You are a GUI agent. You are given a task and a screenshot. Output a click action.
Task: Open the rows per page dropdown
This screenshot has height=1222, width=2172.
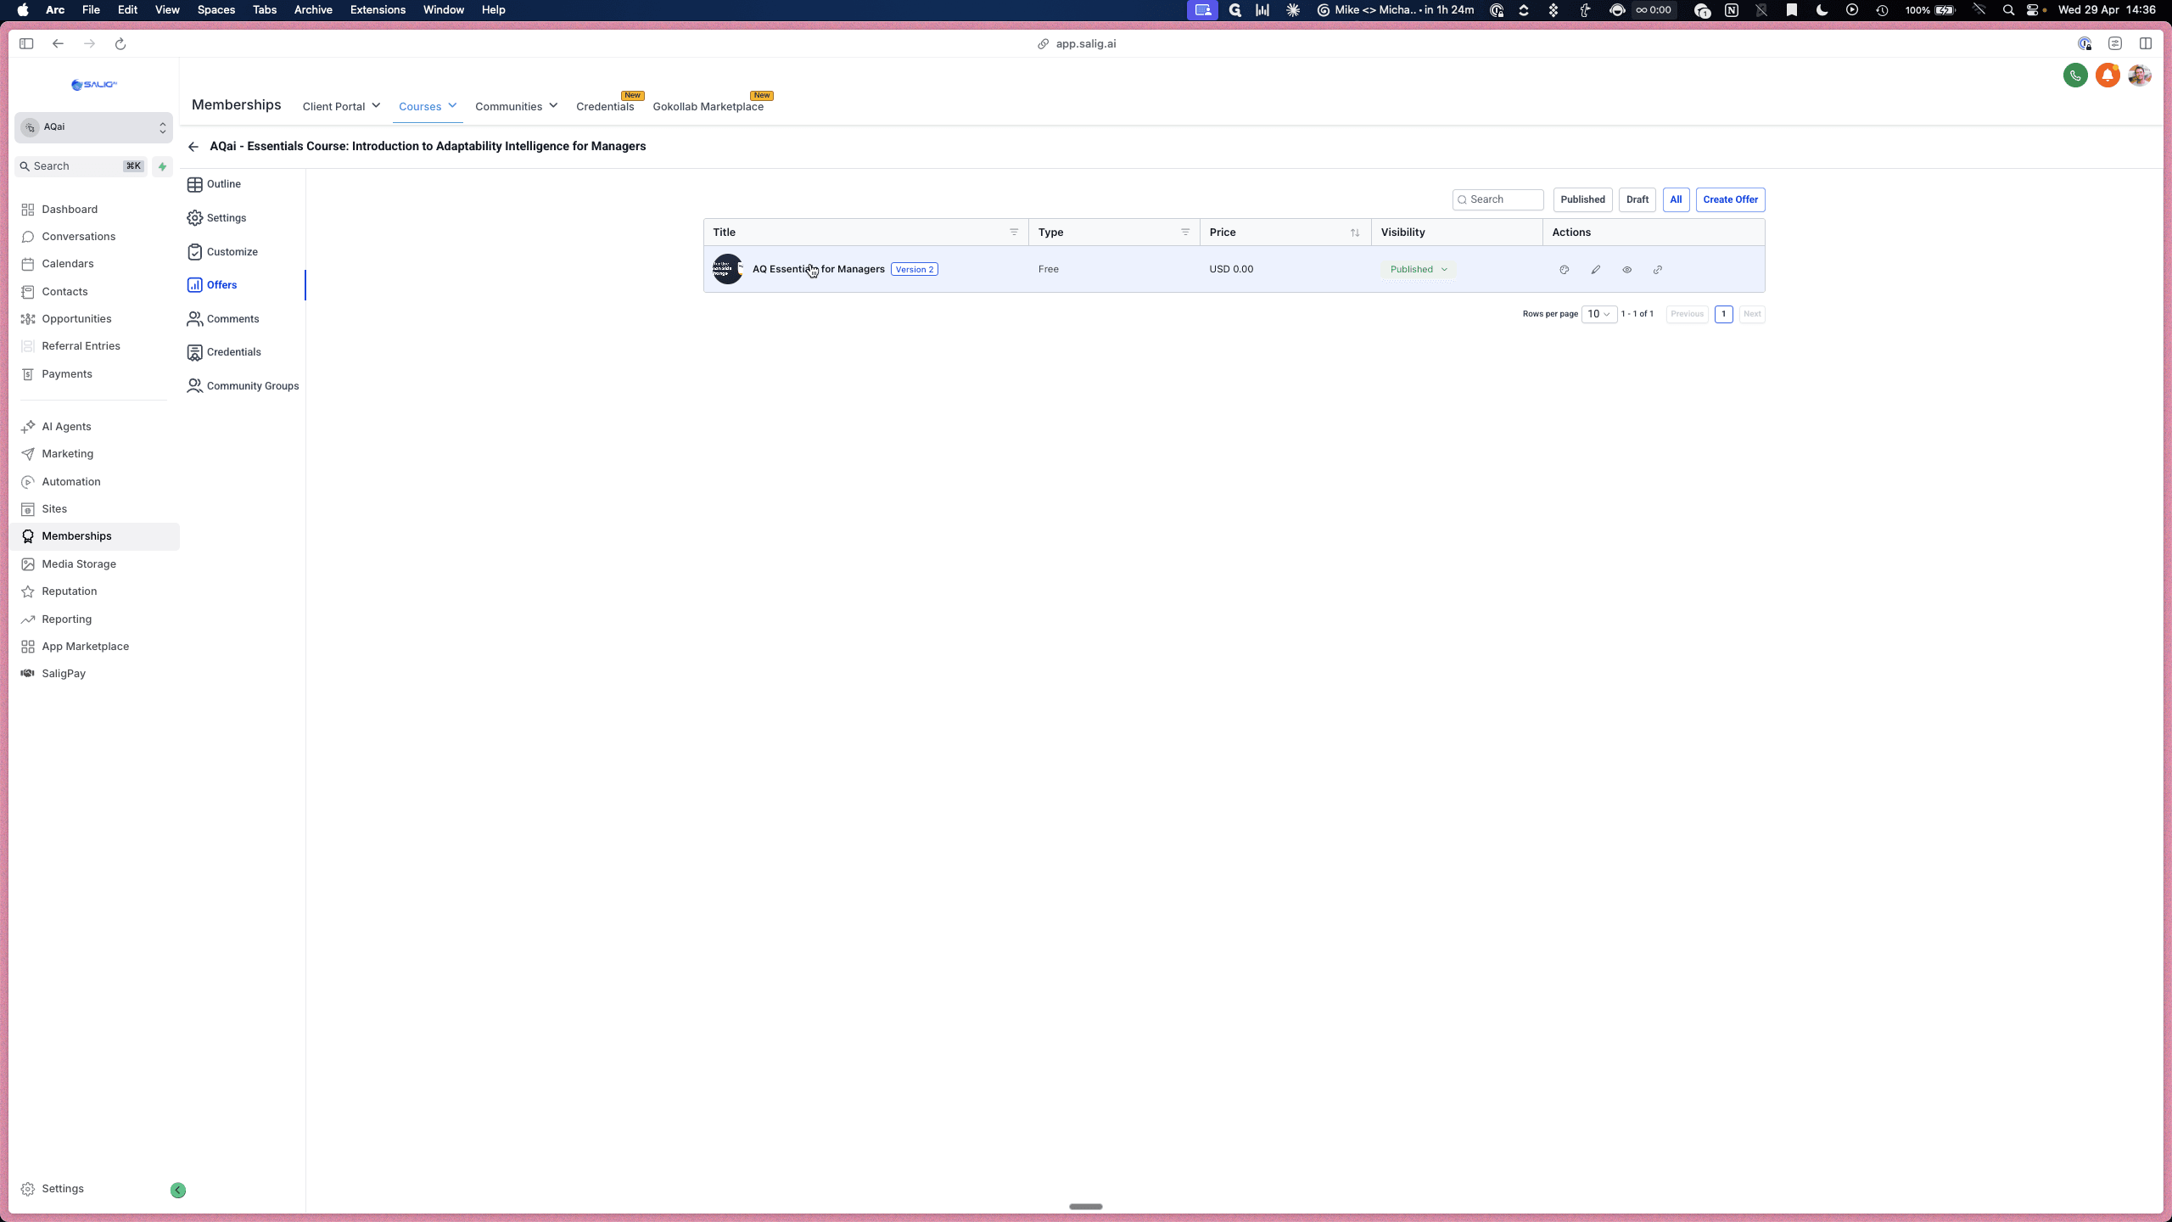click(x=1598, y=314)
